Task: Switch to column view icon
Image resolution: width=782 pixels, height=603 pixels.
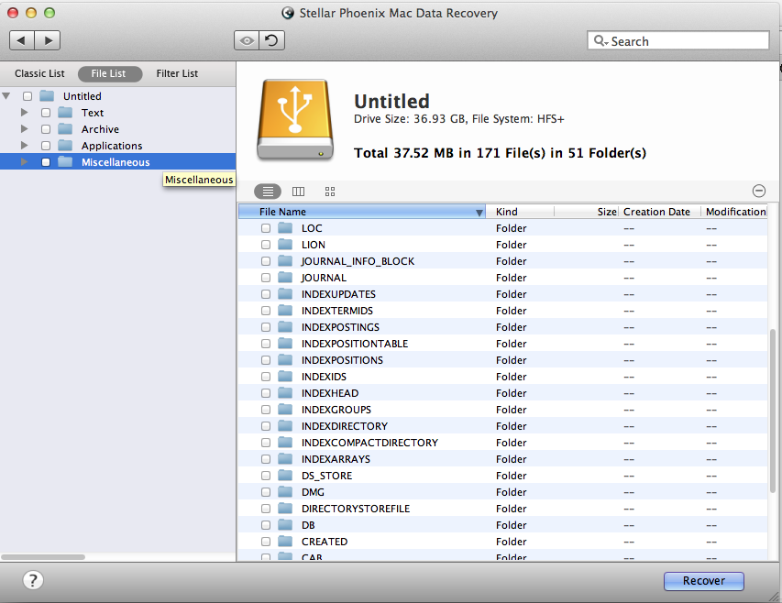Action: pyautogui.click(x=298, y=192)
